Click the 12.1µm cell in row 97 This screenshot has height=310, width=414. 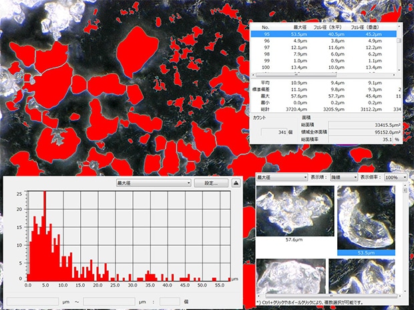299,47
